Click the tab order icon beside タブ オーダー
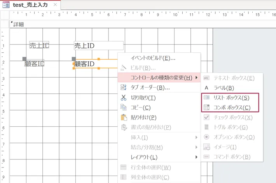This screenshot has height=183, width=276. tap(124, 88)
